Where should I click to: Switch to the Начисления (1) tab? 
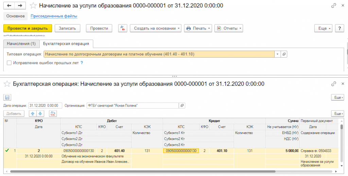coord(21,44)
